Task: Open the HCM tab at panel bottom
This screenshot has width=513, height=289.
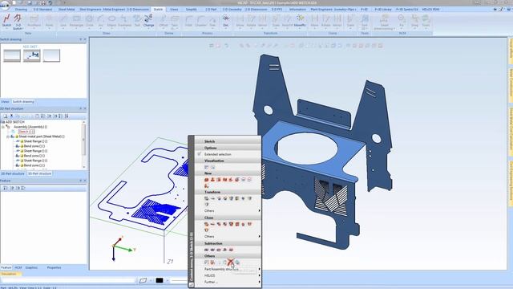Action: click(x=18, y=267)
